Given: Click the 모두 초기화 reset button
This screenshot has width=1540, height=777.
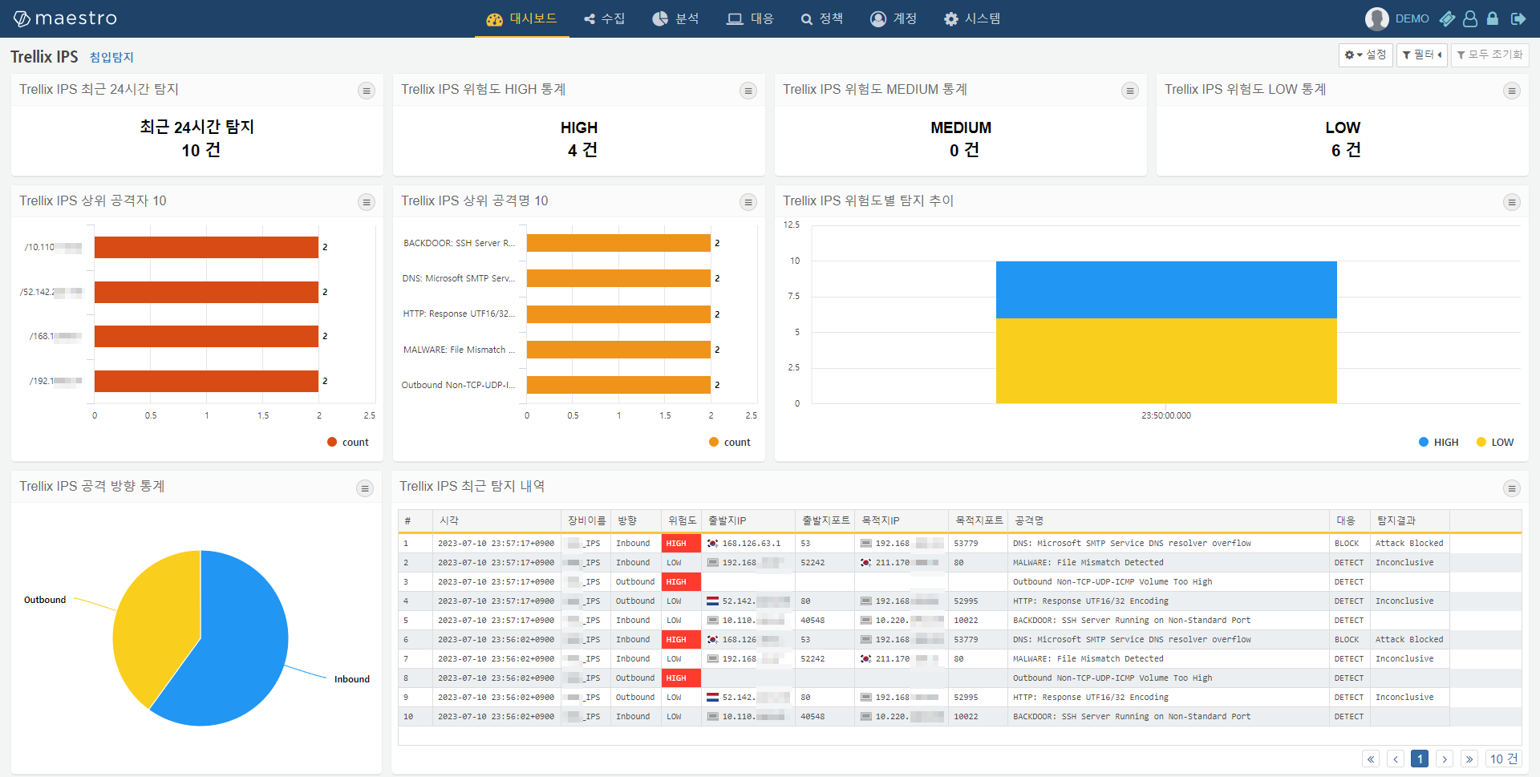Looking at the screenshot, I should tap(1489, 55).
